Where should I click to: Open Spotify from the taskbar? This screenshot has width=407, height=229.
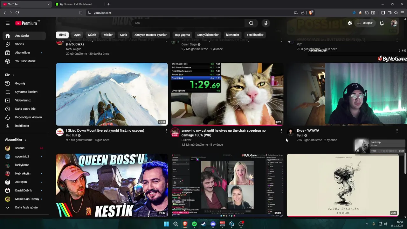coord(194,224)
